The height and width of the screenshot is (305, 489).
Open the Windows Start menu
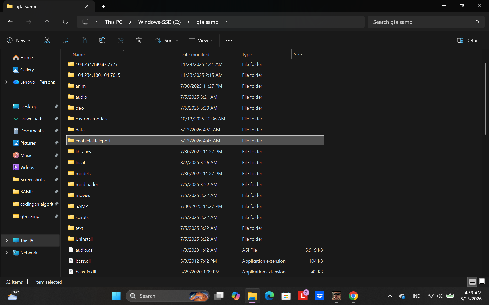[116, 296]
